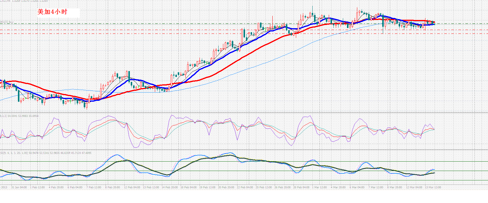This screenshot has height=203, width=488.
Task: Click the 13 Mar 12:00 time label
Action: click(433, 187)
